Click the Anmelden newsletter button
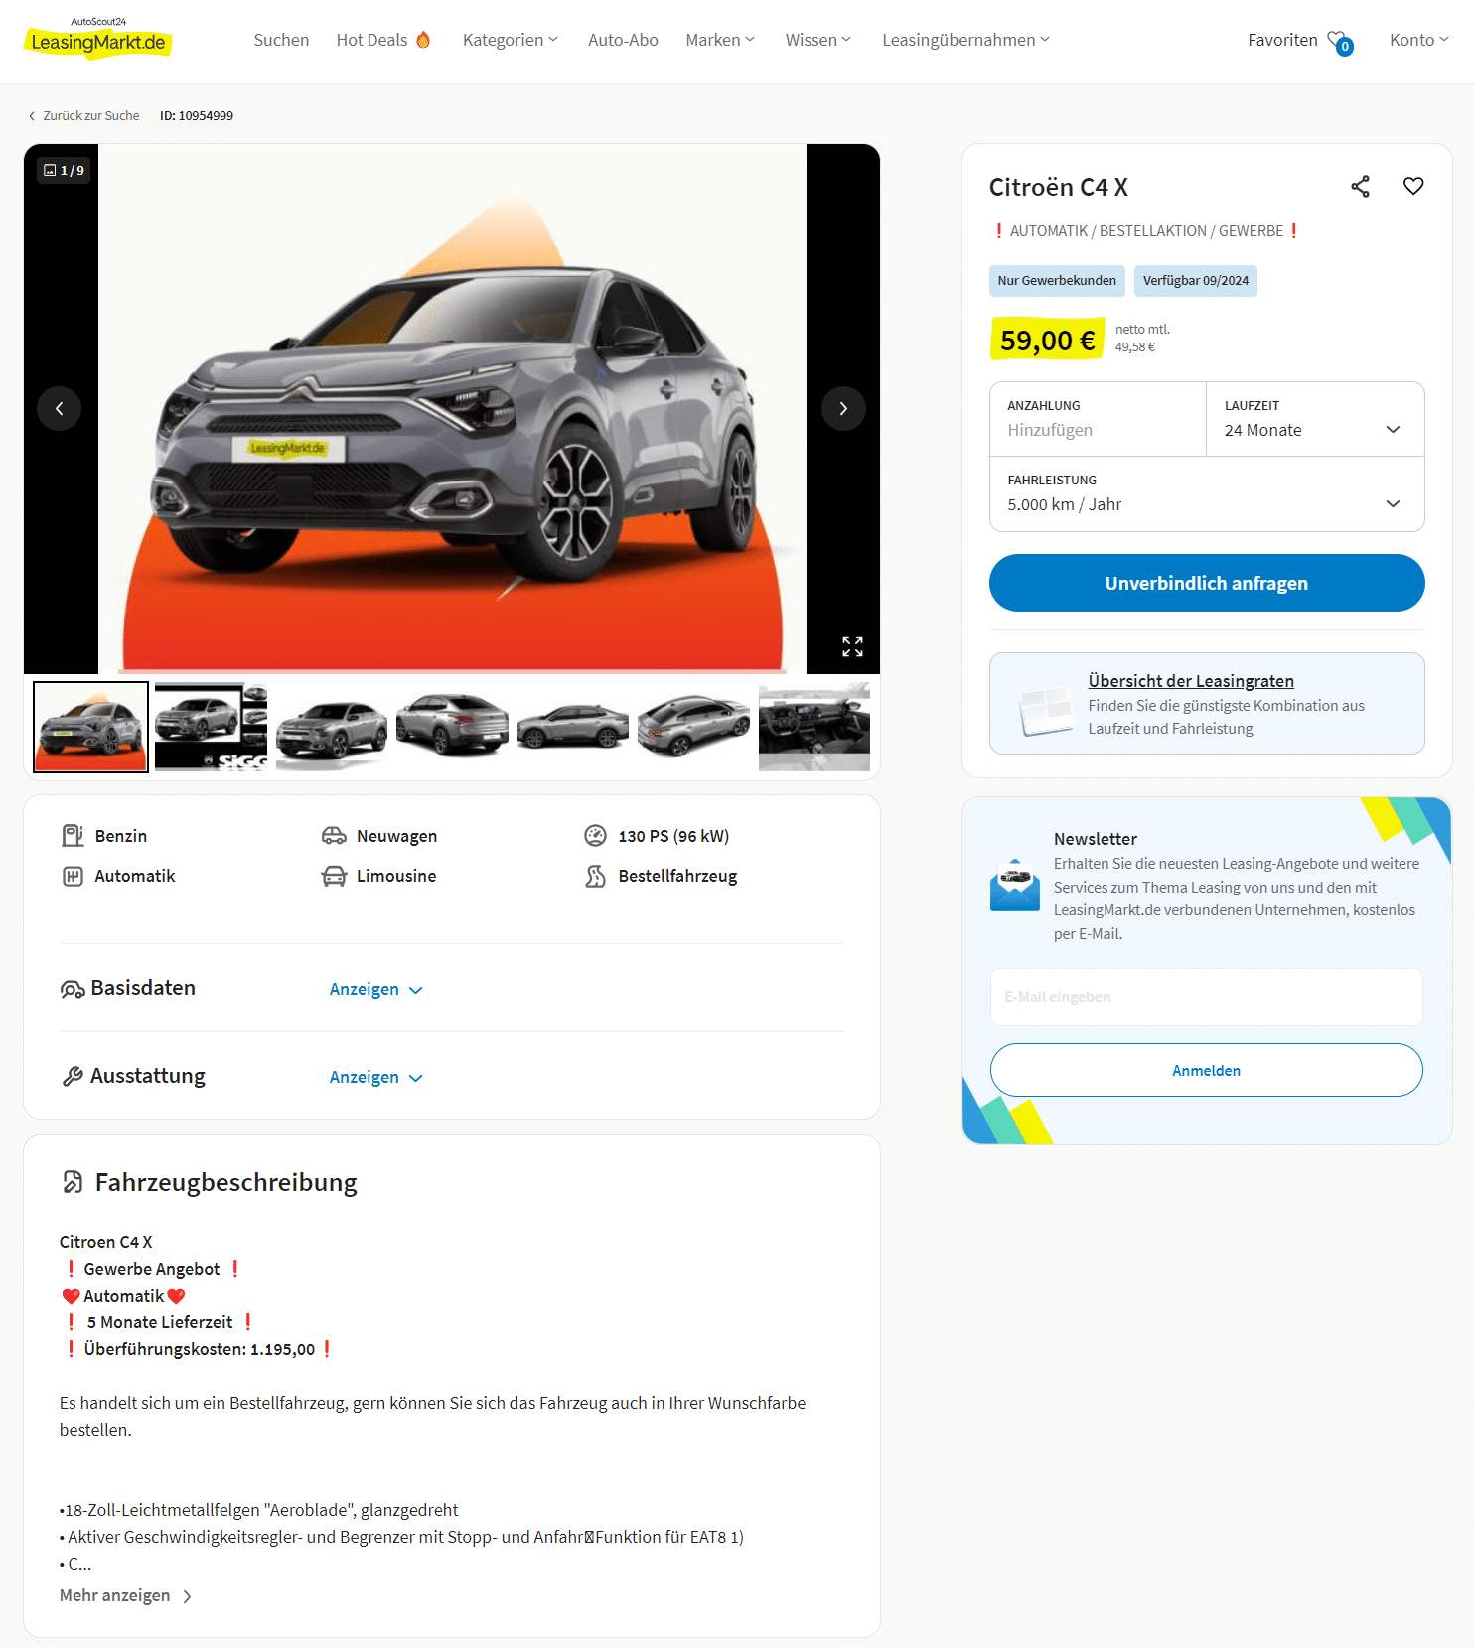The width and height of the screenshot is (1475, 1648). click(x=1207, y=1070)
